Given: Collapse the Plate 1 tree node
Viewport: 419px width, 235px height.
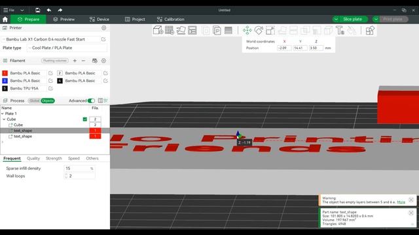Looking at the screenshot, I should click(x=3, y=114).
